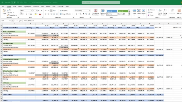Apply comma style number format
182x102 pixels.
pos(83,14)
